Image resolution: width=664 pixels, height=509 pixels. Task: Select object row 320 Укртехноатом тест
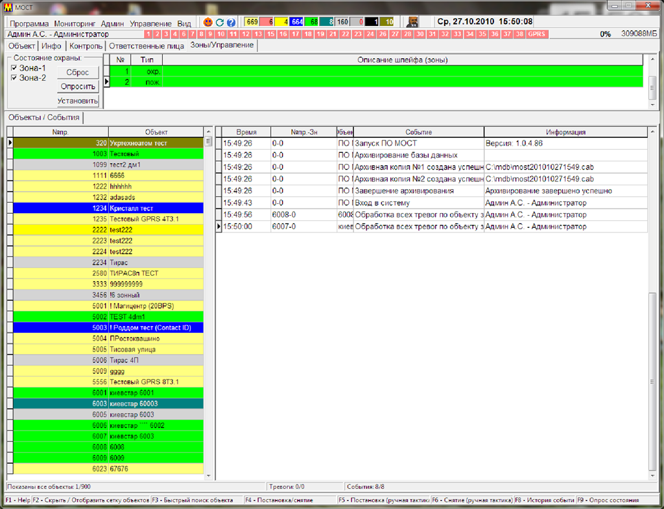click(108, 143)
